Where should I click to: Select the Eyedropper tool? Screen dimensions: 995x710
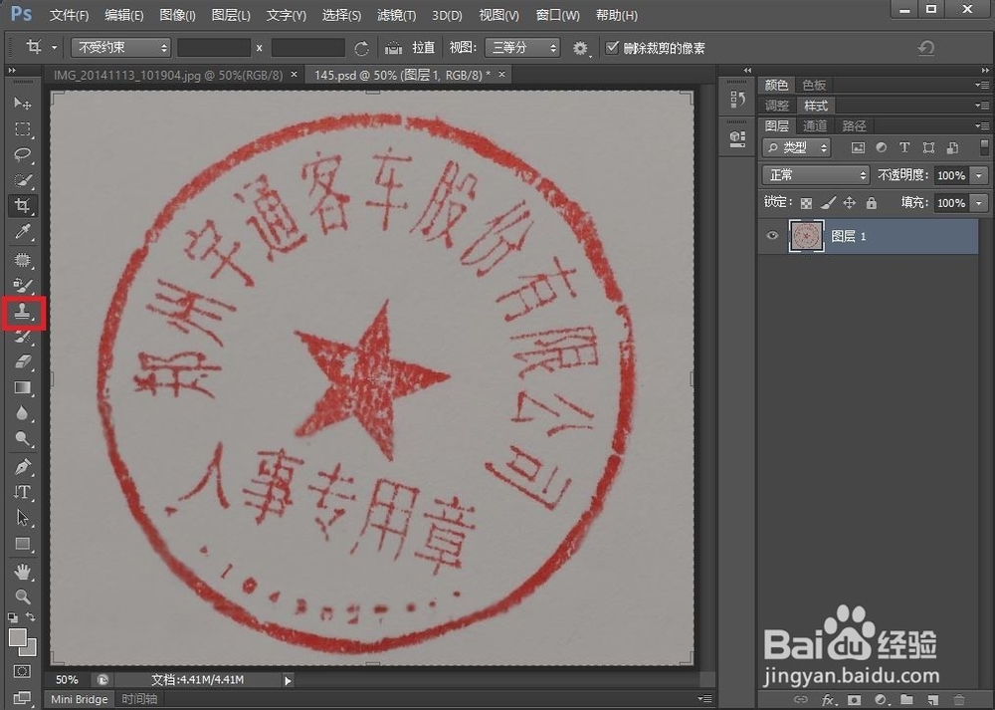click(23, 232)
